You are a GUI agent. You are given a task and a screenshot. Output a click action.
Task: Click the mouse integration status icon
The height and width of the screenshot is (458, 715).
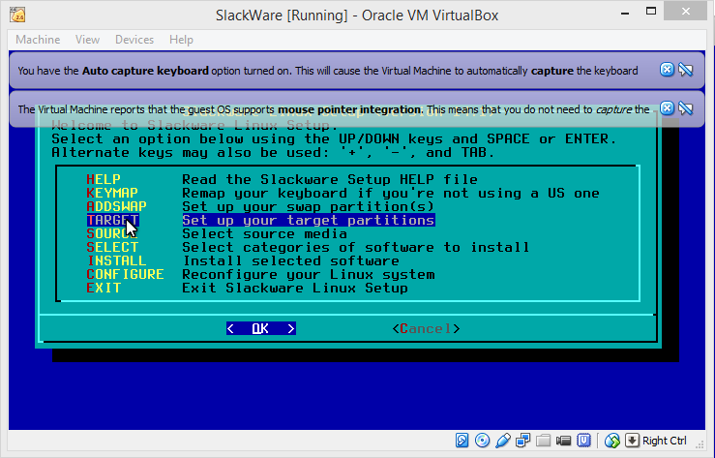(612, 441)
